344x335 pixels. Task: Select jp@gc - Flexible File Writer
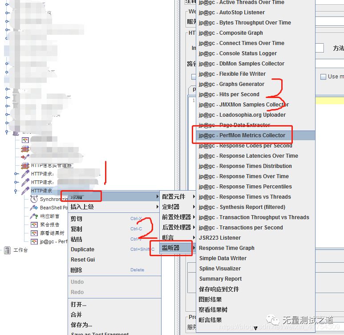(255, 74)
